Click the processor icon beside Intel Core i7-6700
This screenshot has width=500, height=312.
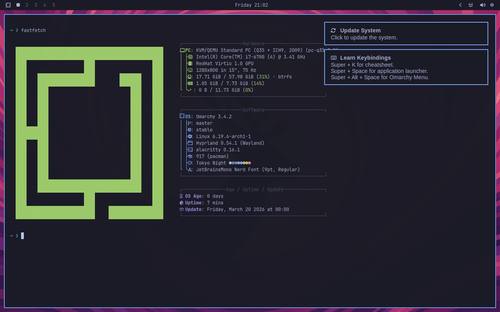coord(190,57)
